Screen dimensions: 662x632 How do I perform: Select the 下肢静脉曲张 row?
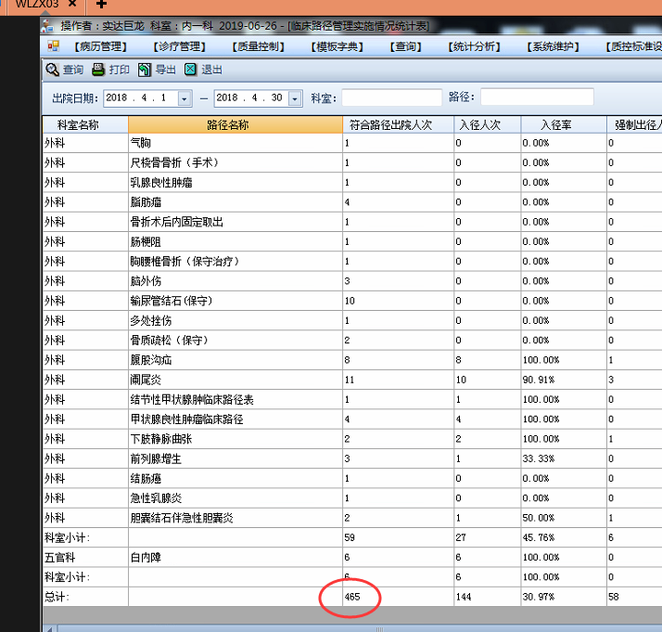(x=352, y=439)
